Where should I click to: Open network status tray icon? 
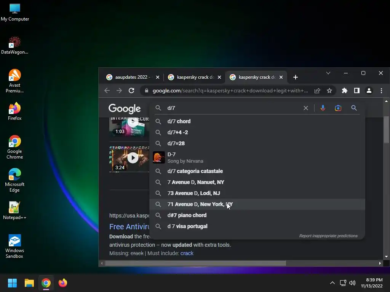click(x=343, y=283)
